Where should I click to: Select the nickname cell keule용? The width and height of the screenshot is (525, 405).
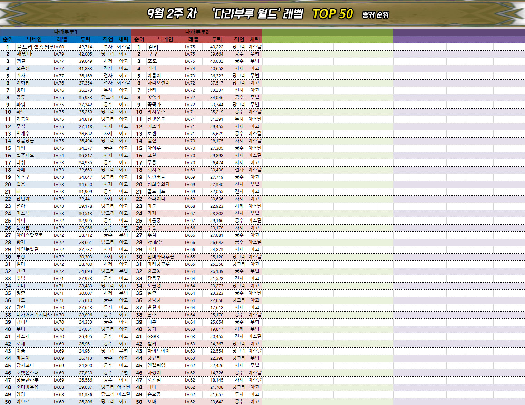[155, 242]
